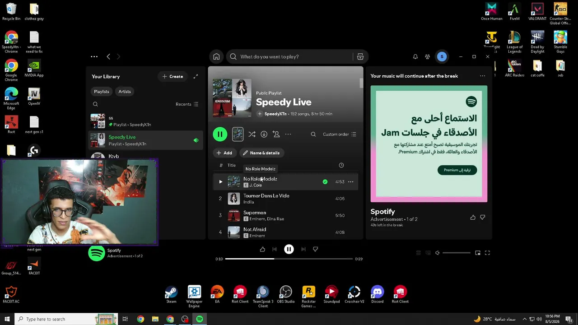The image size is (578, 325).
Task: Open artist link Indilia under Tourner Dans Le Vide
Action: pos(248,202)
